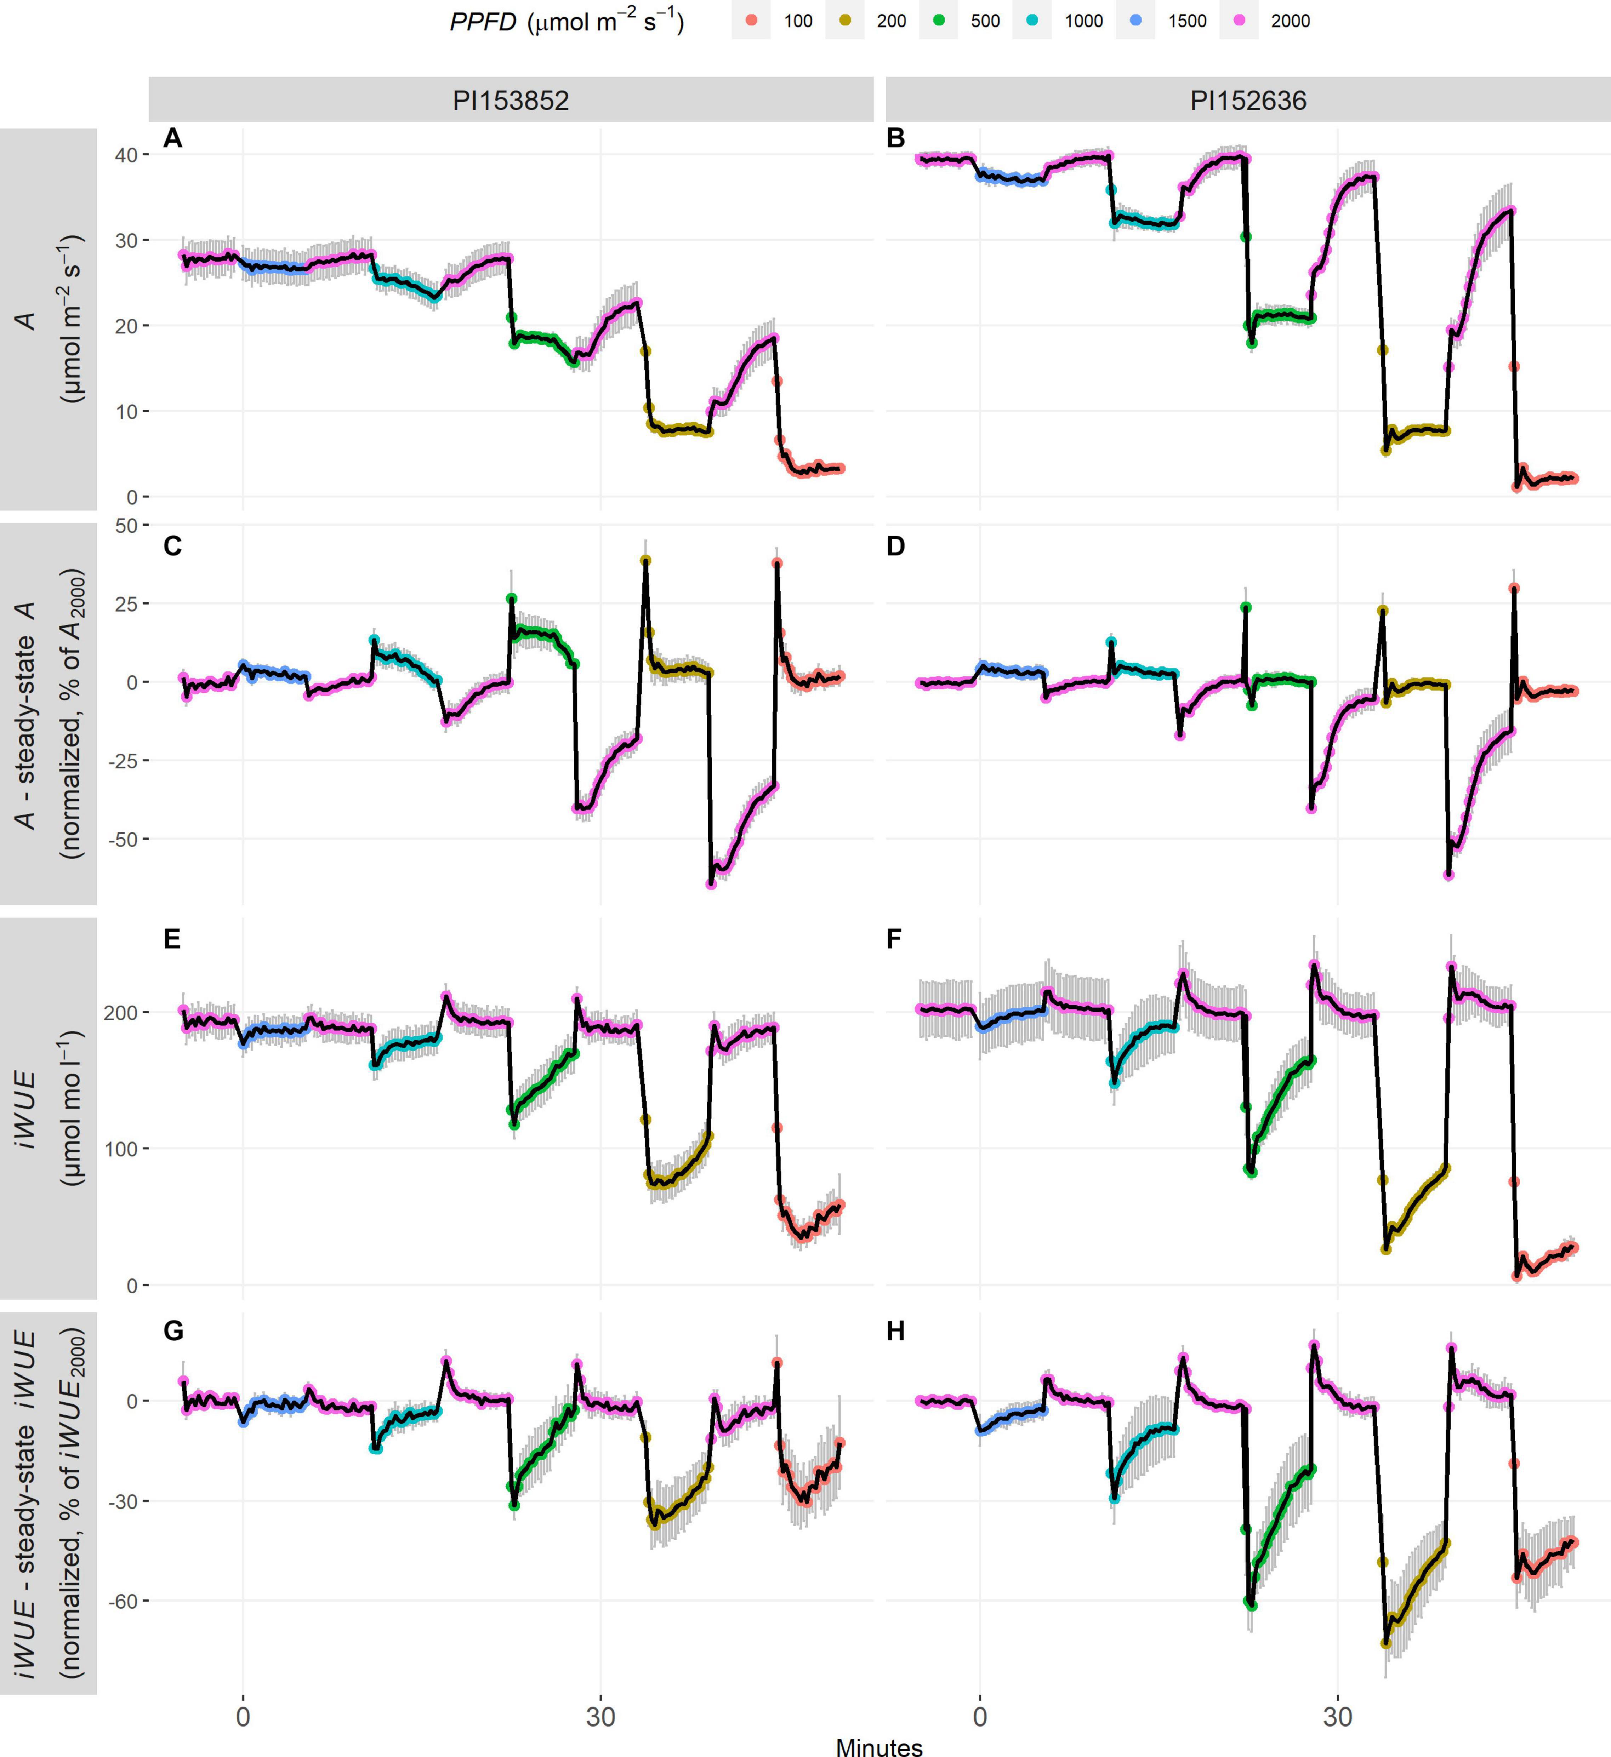Viewport: 1611px width, 1757px height.
Task: Click the -30 tick on normalized iWUE axis
Action: click(122, 1502)
